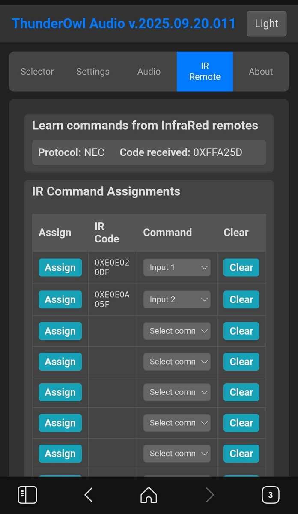Screen dimensions: 298x514
Task: Switch to the Selector tab
Action: click(x=37, y=72)
